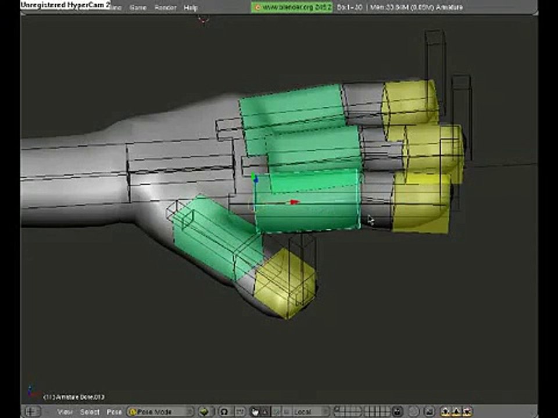
Task: Click the red X-axis manipulator arrow
Action: click(294, 202)
